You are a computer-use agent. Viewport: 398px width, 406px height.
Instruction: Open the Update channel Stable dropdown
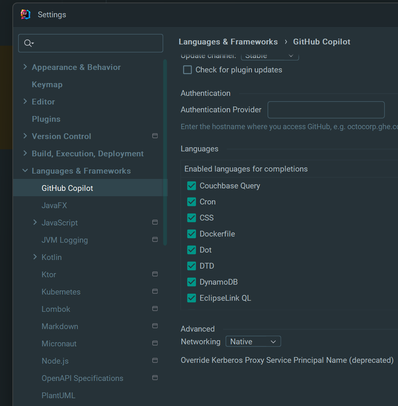pyautogui.click(x=270, y=56)
